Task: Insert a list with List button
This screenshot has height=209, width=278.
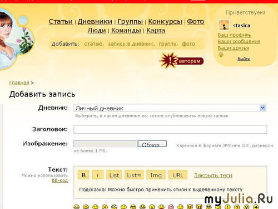Action: [x=114, y=175]
